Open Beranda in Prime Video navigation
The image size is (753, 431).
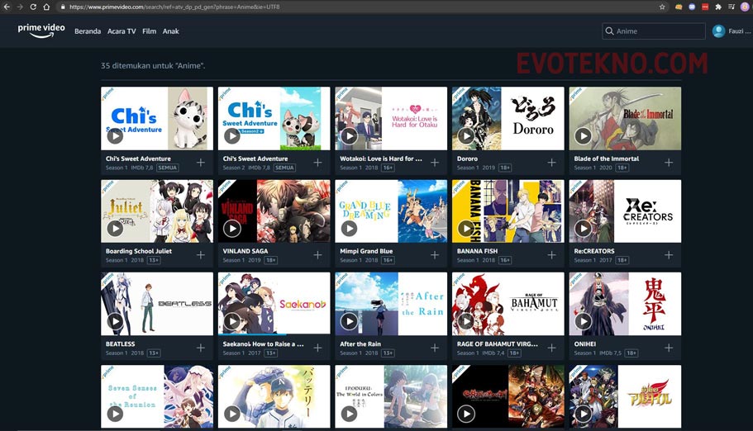click(x=88, y=31)
